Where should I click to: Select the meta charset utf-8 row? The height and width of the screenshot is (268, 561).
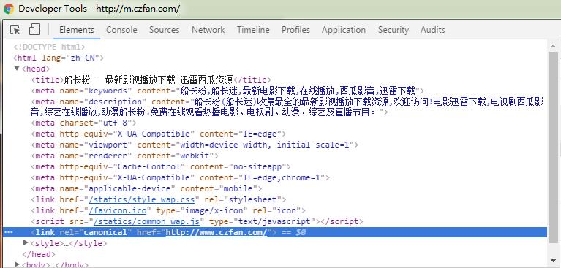(83, 123)
